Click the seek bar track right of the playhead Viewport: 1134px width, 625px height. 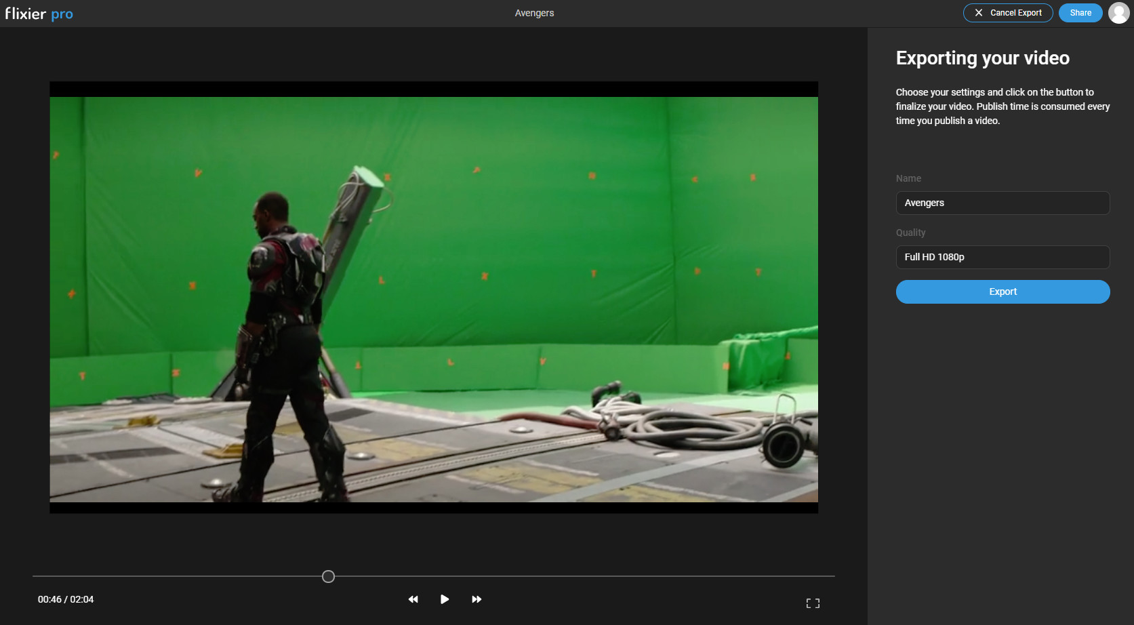coord(576,576)
